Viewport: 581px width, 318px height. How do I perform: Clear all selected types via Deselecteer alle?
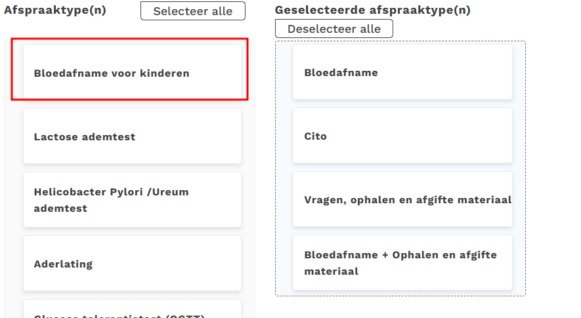(x=334, y=29)
